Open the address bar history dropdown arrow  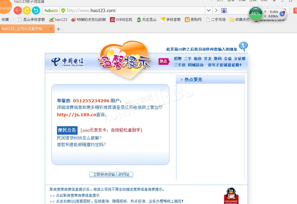click(x=209, y=11)
